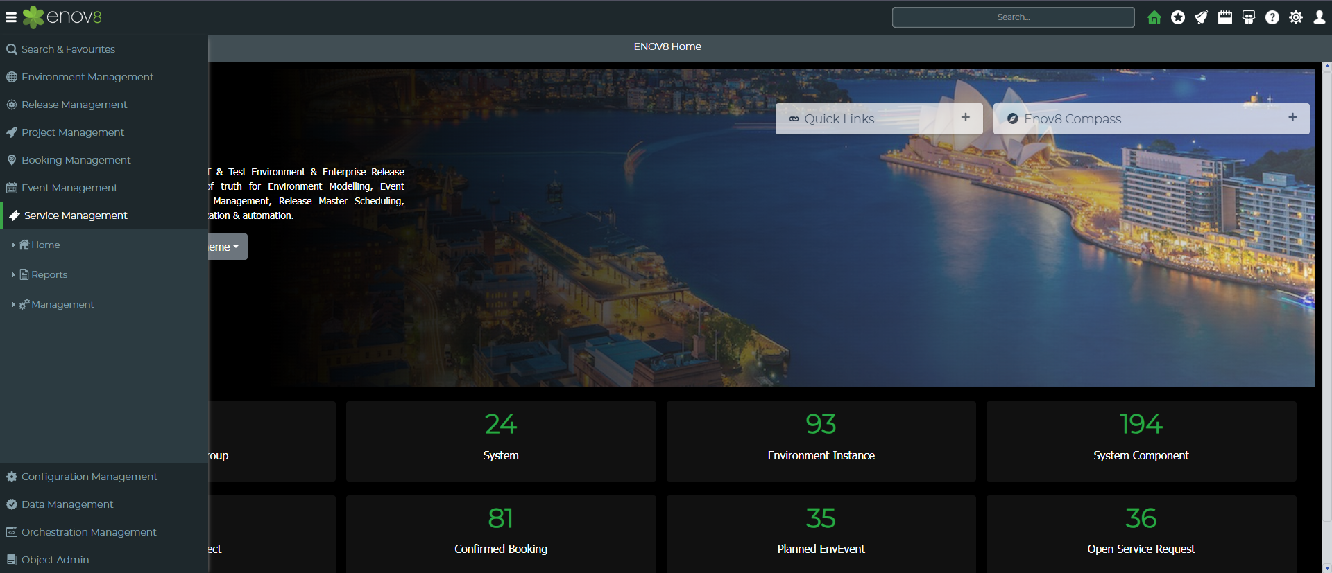Click the Quick Links link icon
This screenshot has width=1332, height=573.
[794, 119]
